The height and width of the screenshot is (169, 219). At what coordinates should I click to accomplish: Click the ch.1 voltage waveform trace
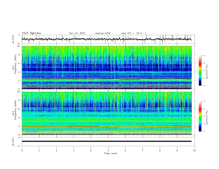click(x=106, y=39)
